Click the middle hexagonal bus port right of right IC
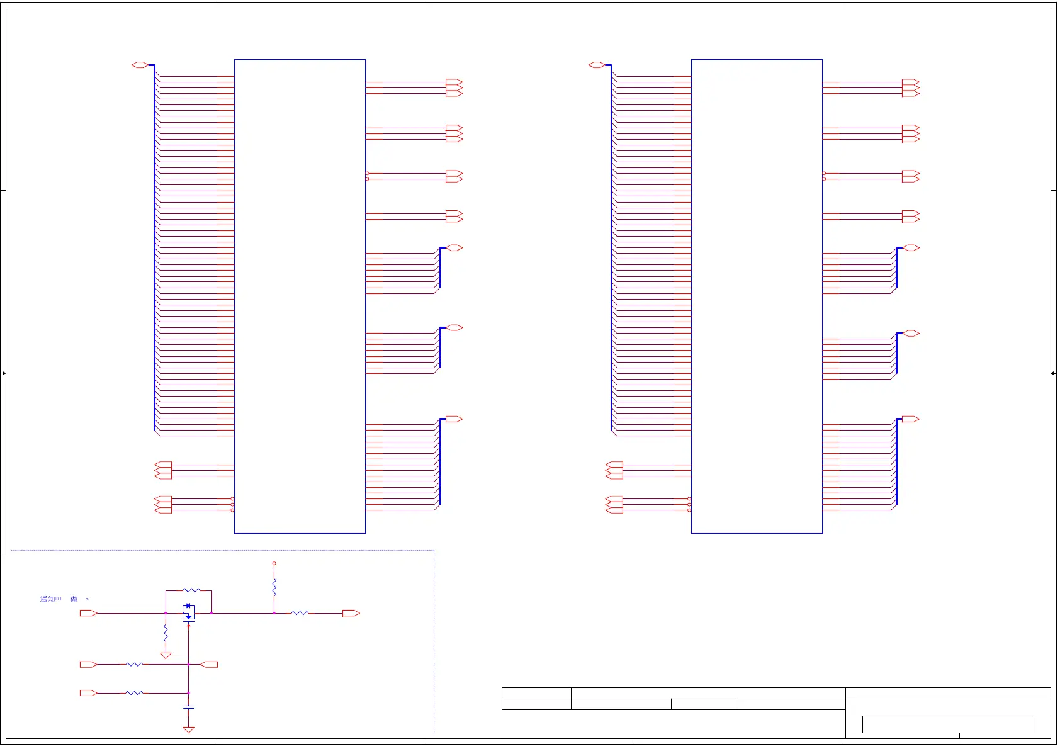 [x=911, y=334]
